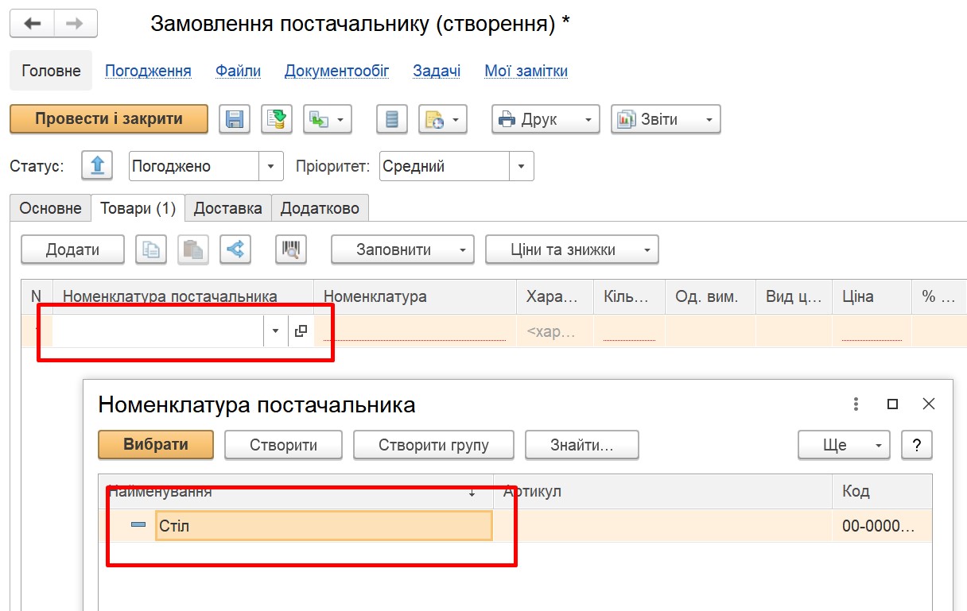Open the Файли link
Screen dimensions: 967x611
[x=238, y=71]
